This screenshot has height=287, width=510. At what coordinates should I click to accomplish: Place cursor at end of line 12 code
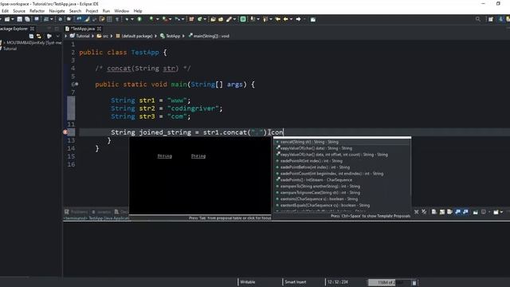coord(284,132)
